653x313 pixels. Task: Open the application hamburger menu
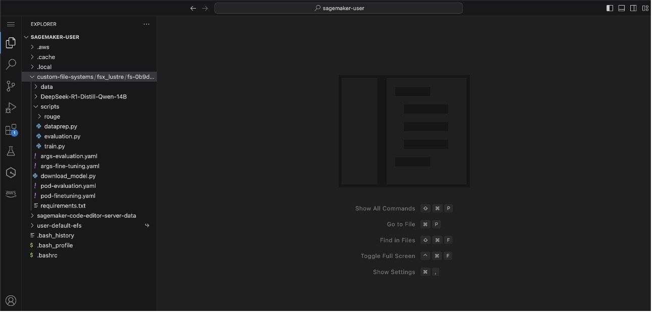click(11, 24)
